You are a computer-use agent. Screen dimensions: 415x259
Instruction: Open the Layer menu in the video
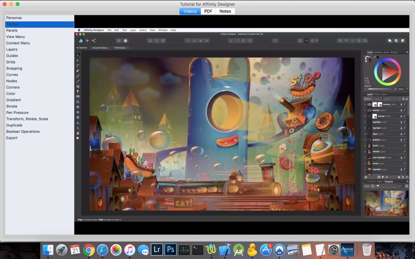pos(133,30)
